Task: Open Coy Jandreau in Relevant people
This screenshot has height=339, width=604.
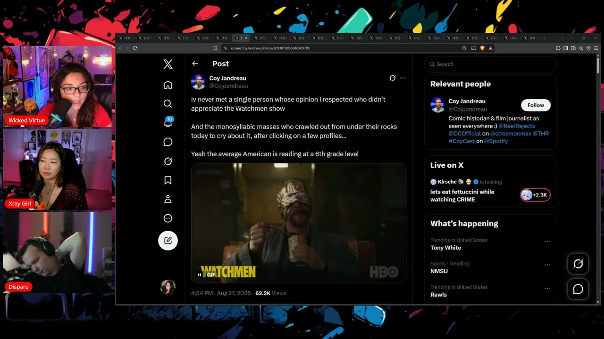Action: [467, 101]
